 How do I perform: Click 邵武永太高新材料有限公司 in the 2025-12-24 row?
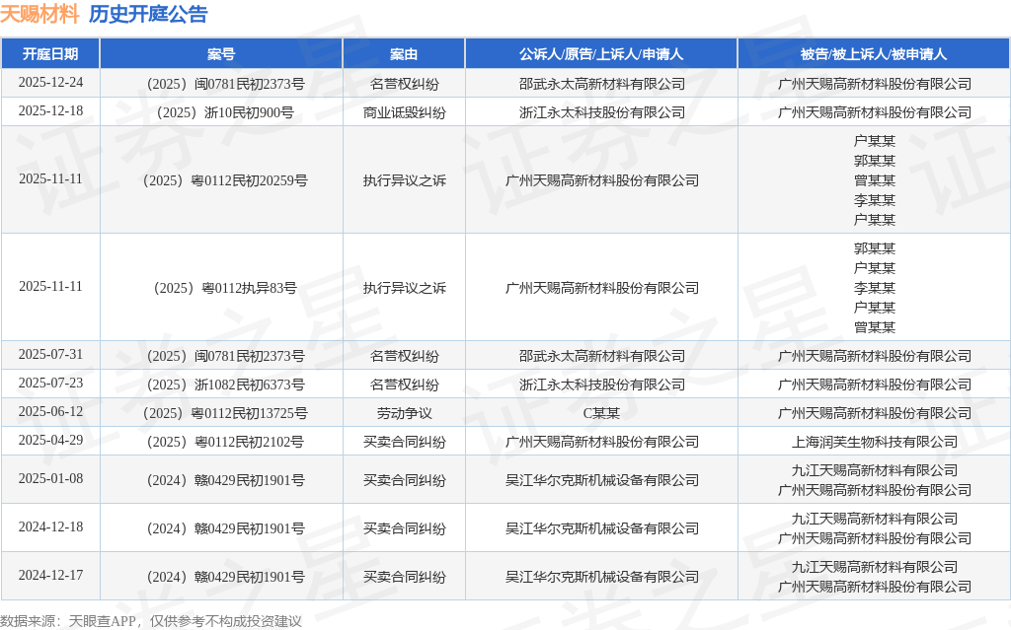tap(601, 84)
